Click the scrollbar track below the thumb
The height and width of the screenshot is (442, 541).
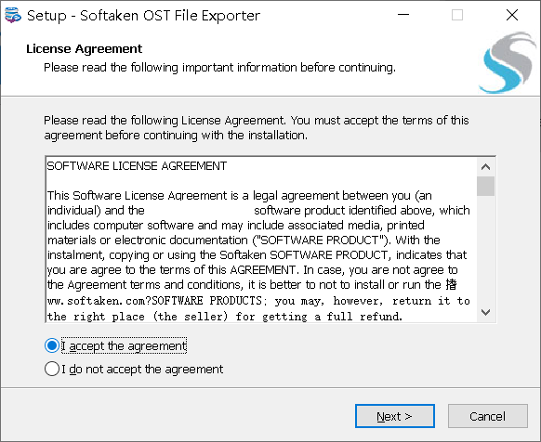485,250
